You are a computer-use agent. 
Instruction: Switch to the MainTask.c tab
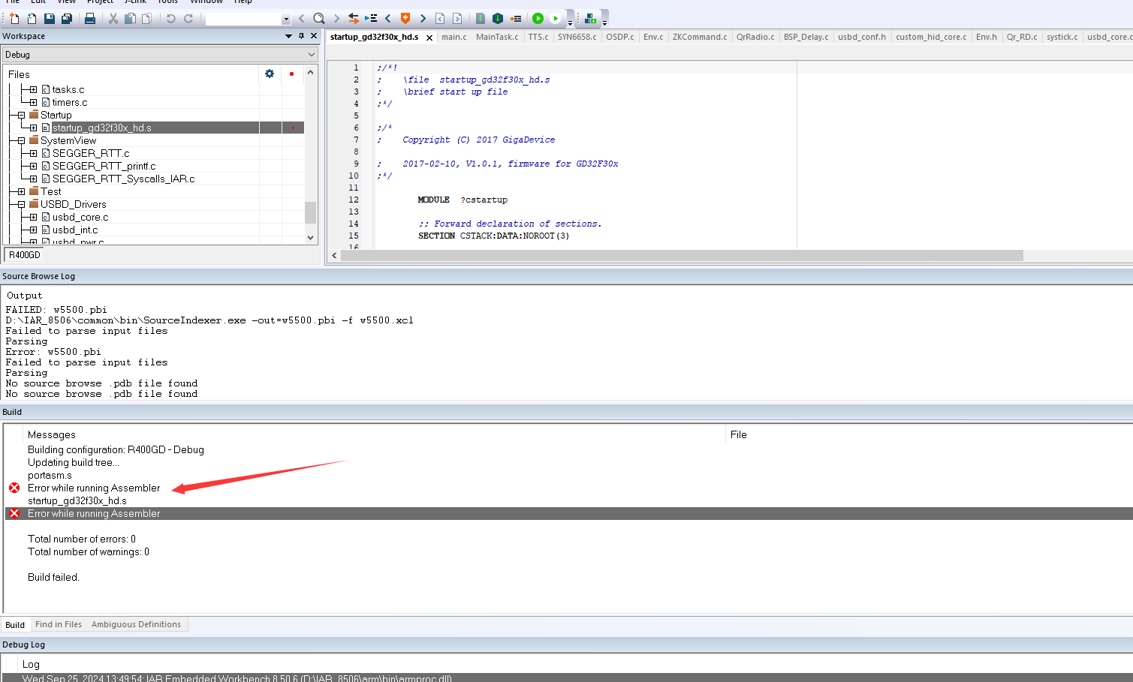(497, 37)
